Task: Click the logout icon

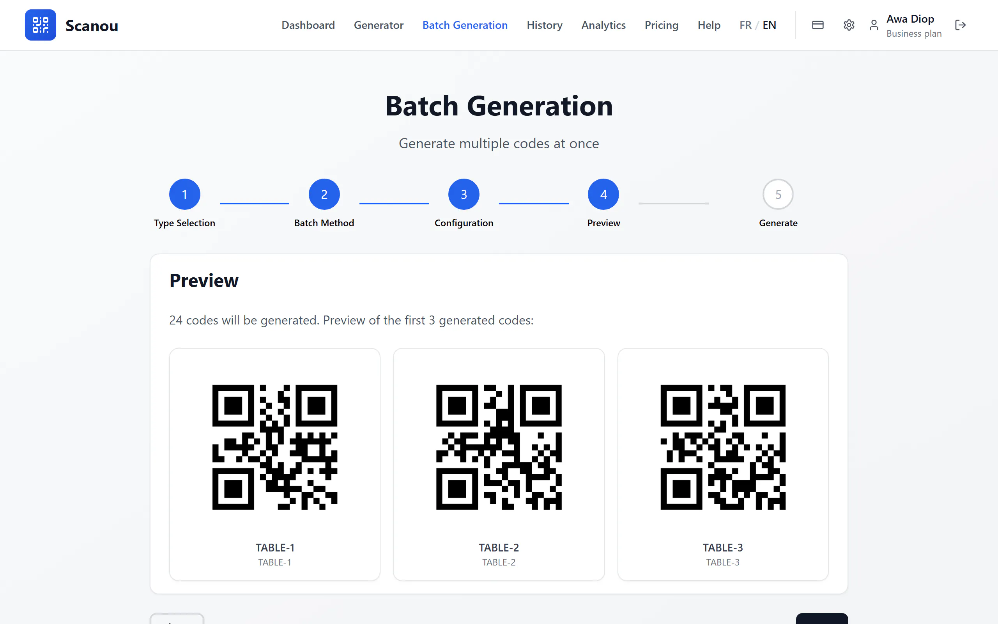Action: click(961, 25)
